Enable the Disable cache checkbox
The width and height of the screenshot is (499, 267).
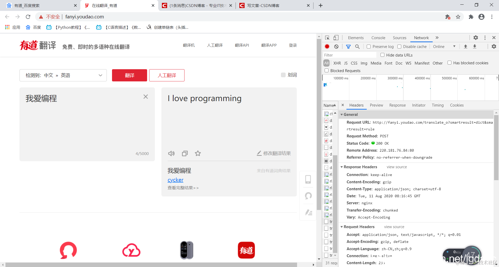click(x=399, y=47)
